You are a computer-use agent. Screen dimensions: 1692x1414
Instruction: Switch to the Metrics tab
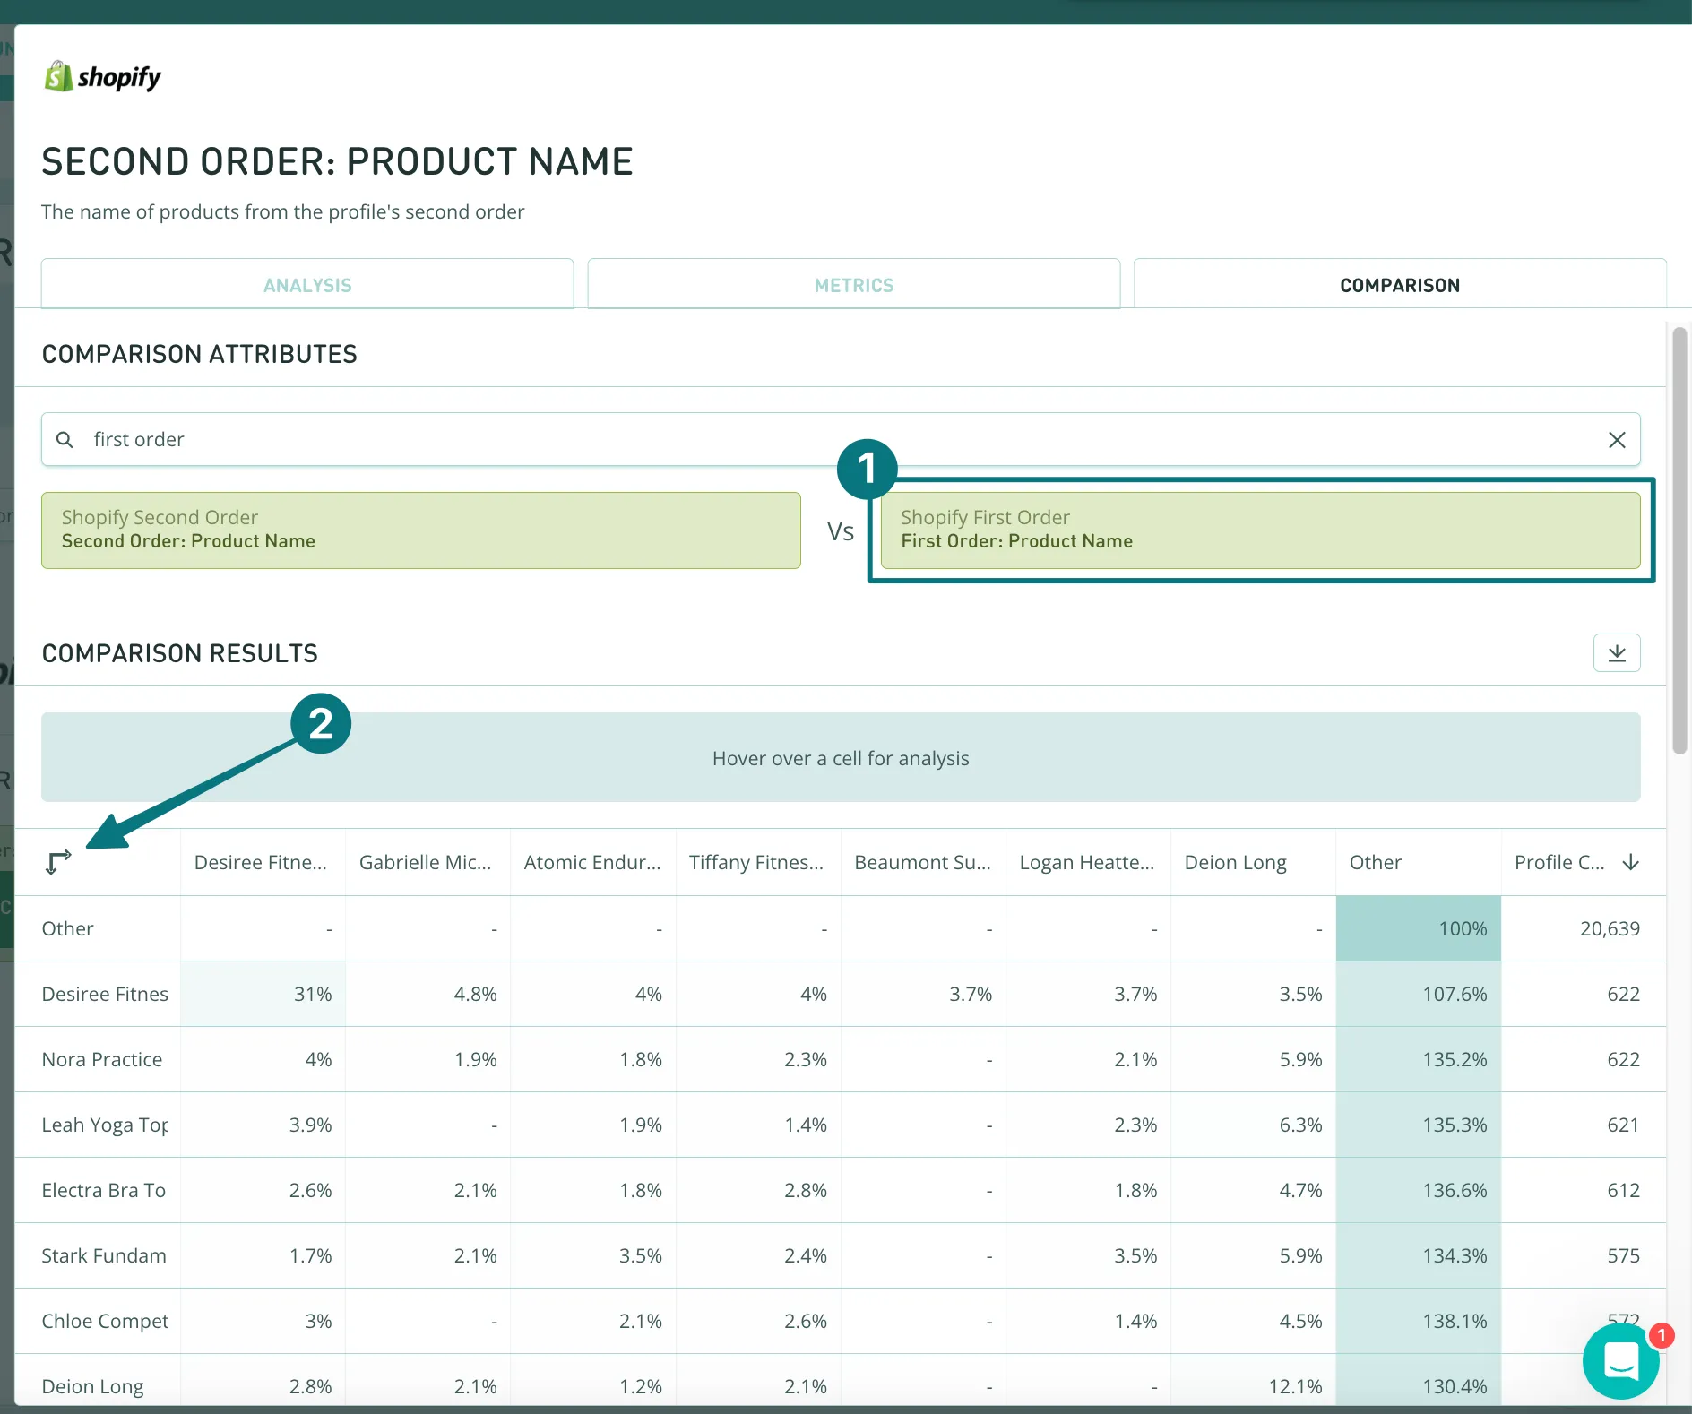click(x=853, y=285)
